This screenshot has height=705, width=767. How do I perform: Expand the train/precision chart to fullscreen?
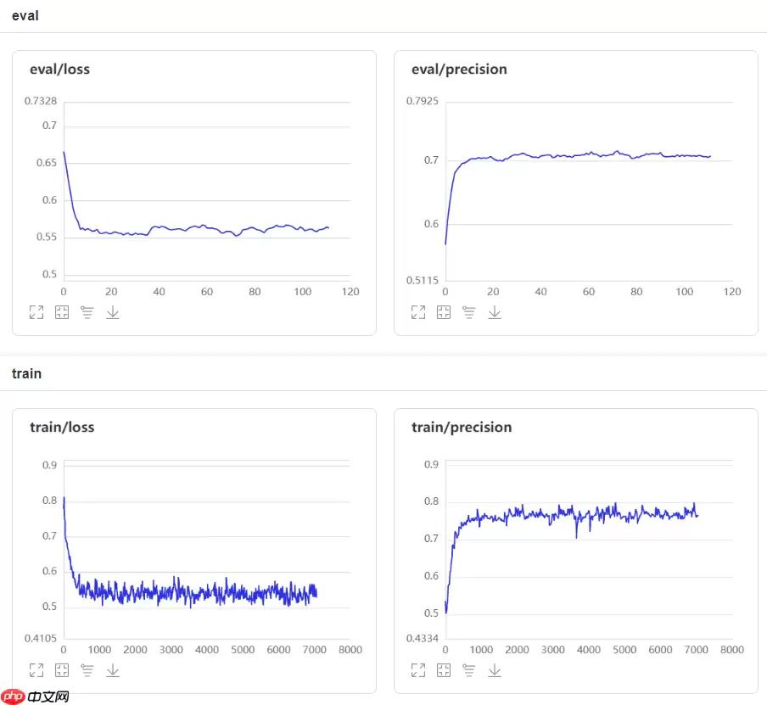click(x=417, y=670)
